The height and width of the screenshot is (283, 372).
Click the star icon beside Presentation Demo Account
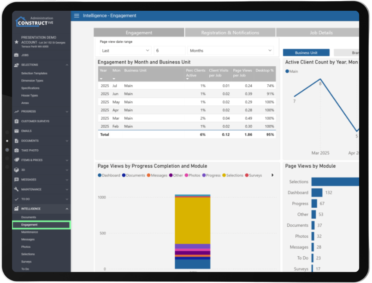(x=16, y=42)
